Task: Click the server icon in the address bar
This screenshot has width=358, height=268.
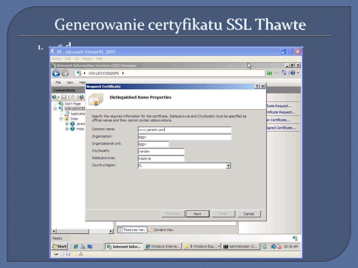Action: coord(79,73)
